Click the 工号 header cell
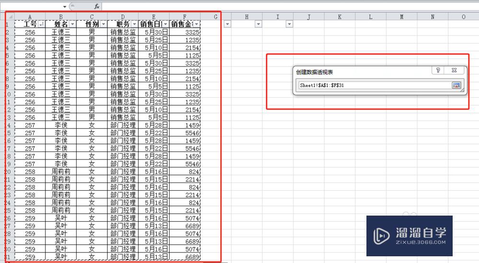Viewport: 479px width, 263px height. (30, 24)
